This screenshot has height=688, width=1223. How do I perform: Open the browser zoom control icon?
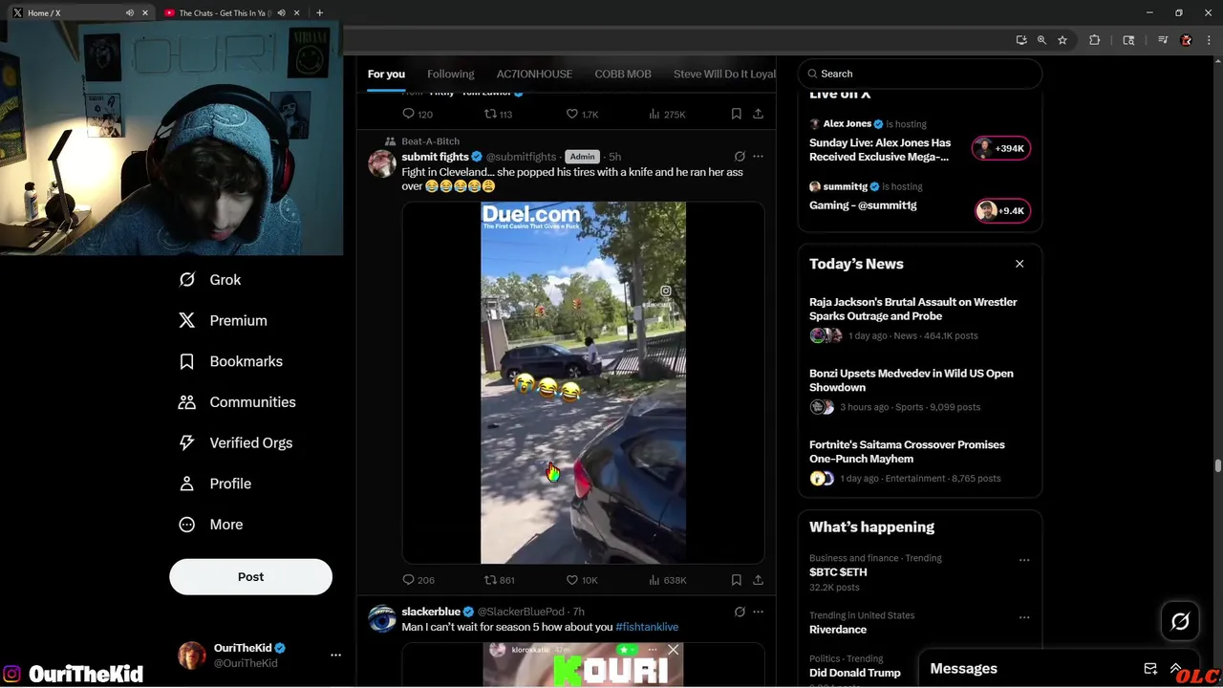pyautogui.click(x=1041, y=40)
